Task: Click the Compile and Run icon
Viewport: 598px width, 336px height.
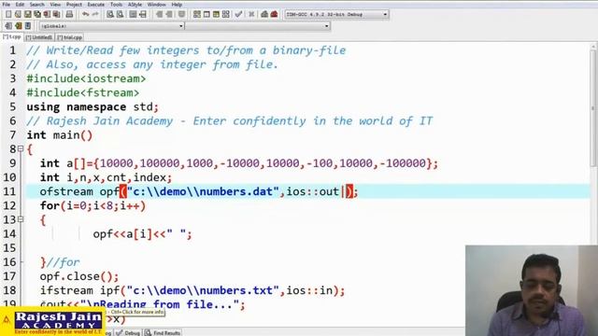Action: coord(216,15)
